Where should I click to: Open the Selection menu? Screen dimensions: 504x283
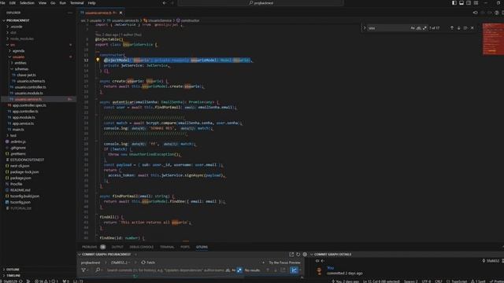pos(27,3)
